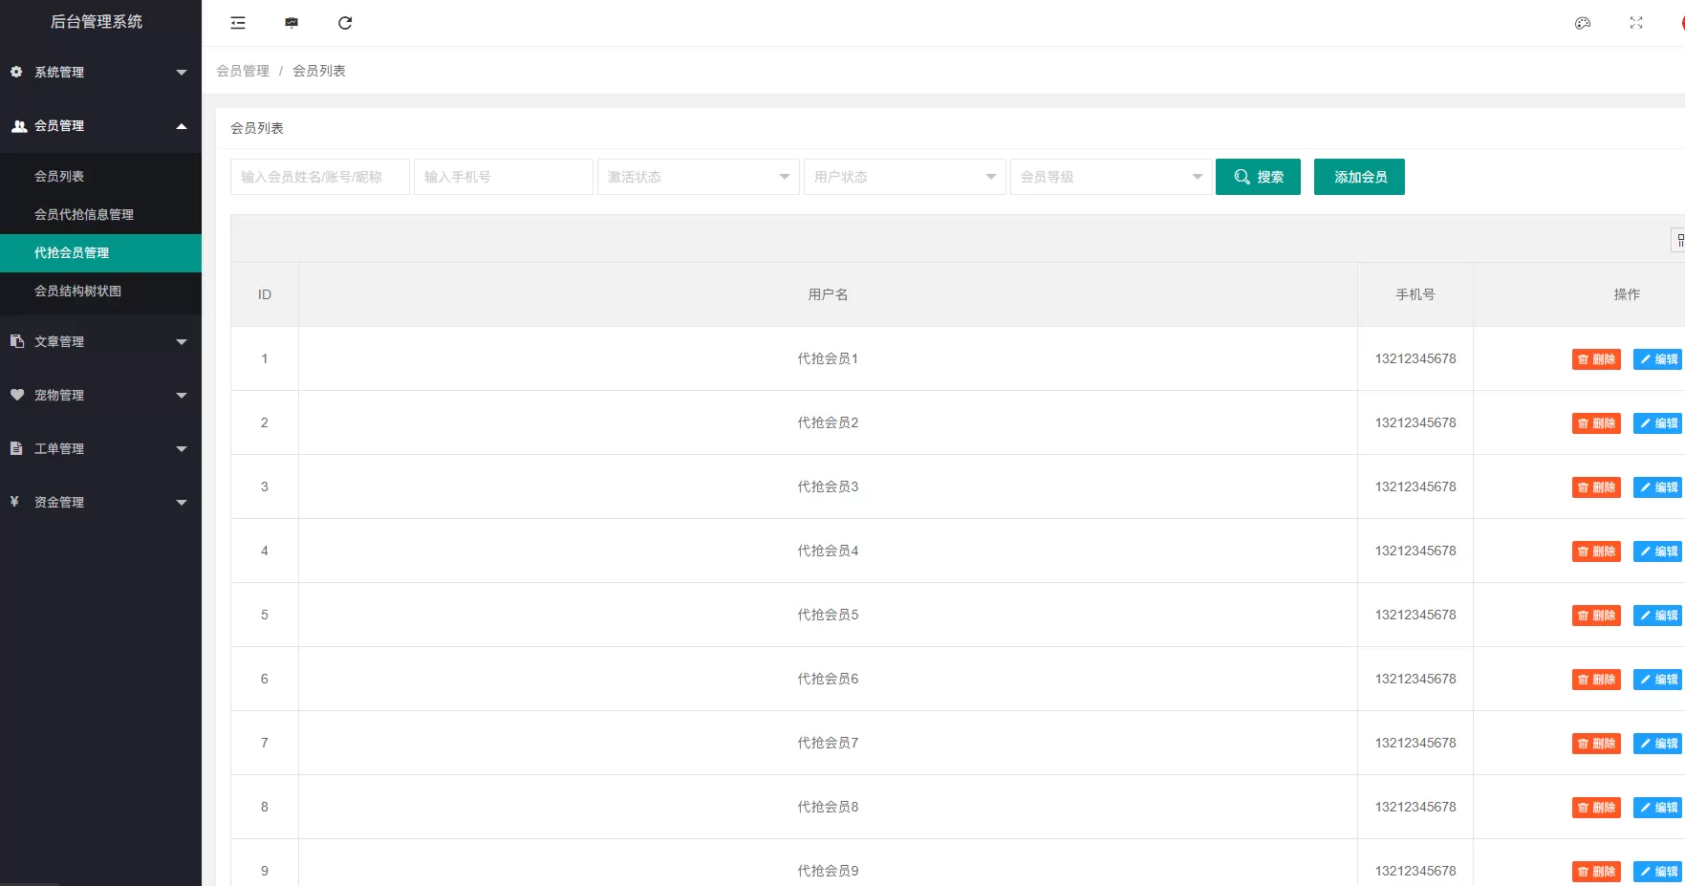Click the table column filter icon
Viewport: 1685px width, 886px height.
coord(1678,240)
